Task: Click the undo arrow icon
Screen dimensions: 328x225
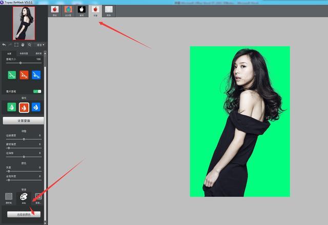Action: click(4, 45)
